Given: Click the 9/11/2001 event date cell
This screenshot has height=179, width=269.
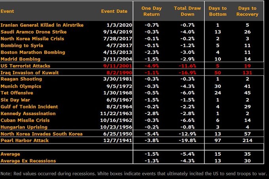Looking at the screenshot, I should 120,66.
